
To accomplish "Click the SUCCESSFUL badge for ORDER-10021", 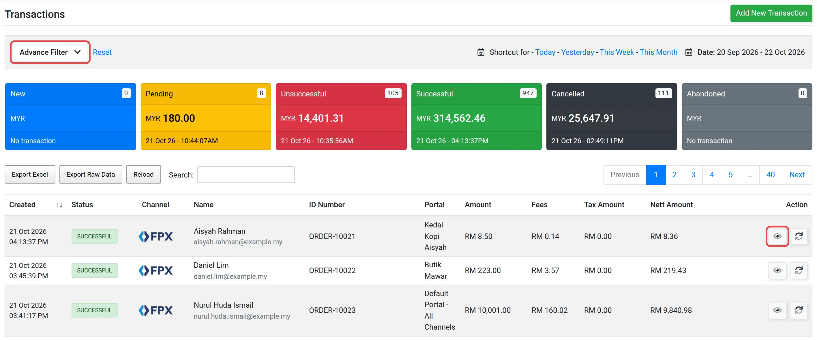I will pyautogui.click(x=94, y=236).
